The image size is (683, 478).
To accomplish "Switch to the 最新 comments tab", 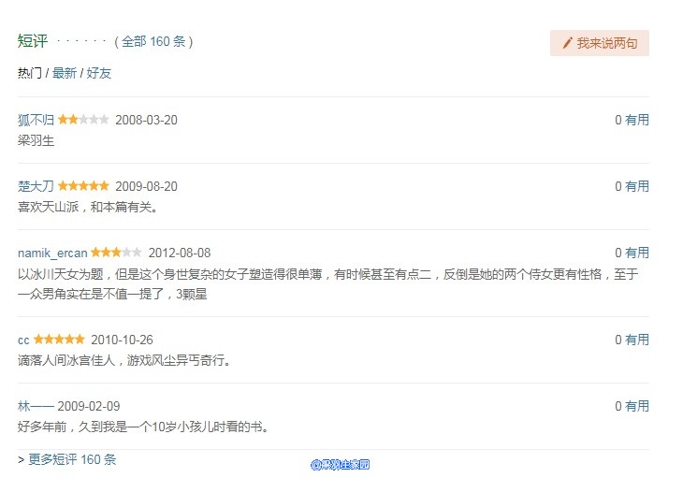I will click(x=65, y=73).
